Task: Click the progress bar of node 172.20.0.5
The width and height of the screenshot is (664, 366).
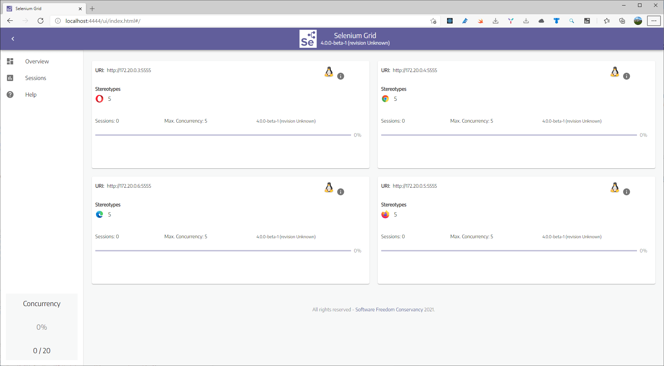Action: (509, 251)
